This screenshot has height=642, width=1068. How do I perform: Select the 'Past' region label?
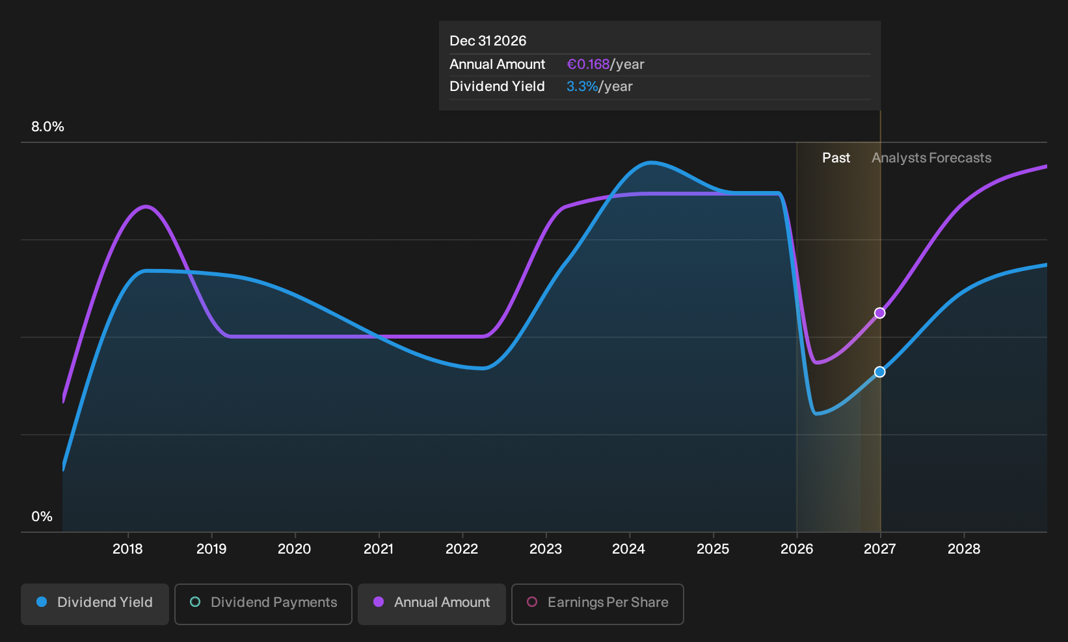coord(836,158)
